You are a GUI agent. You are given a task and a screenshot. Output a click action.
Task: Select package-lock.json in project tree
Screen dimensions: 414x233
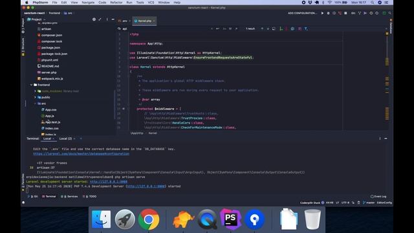[52, 54]
